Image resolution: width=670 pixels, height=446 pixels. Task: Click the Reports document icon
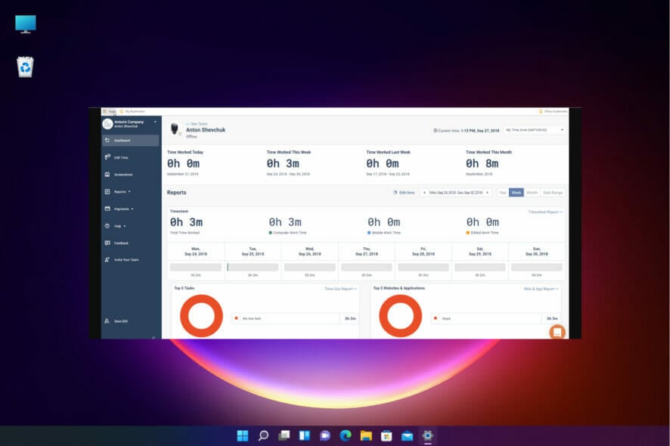click(107, 192)
